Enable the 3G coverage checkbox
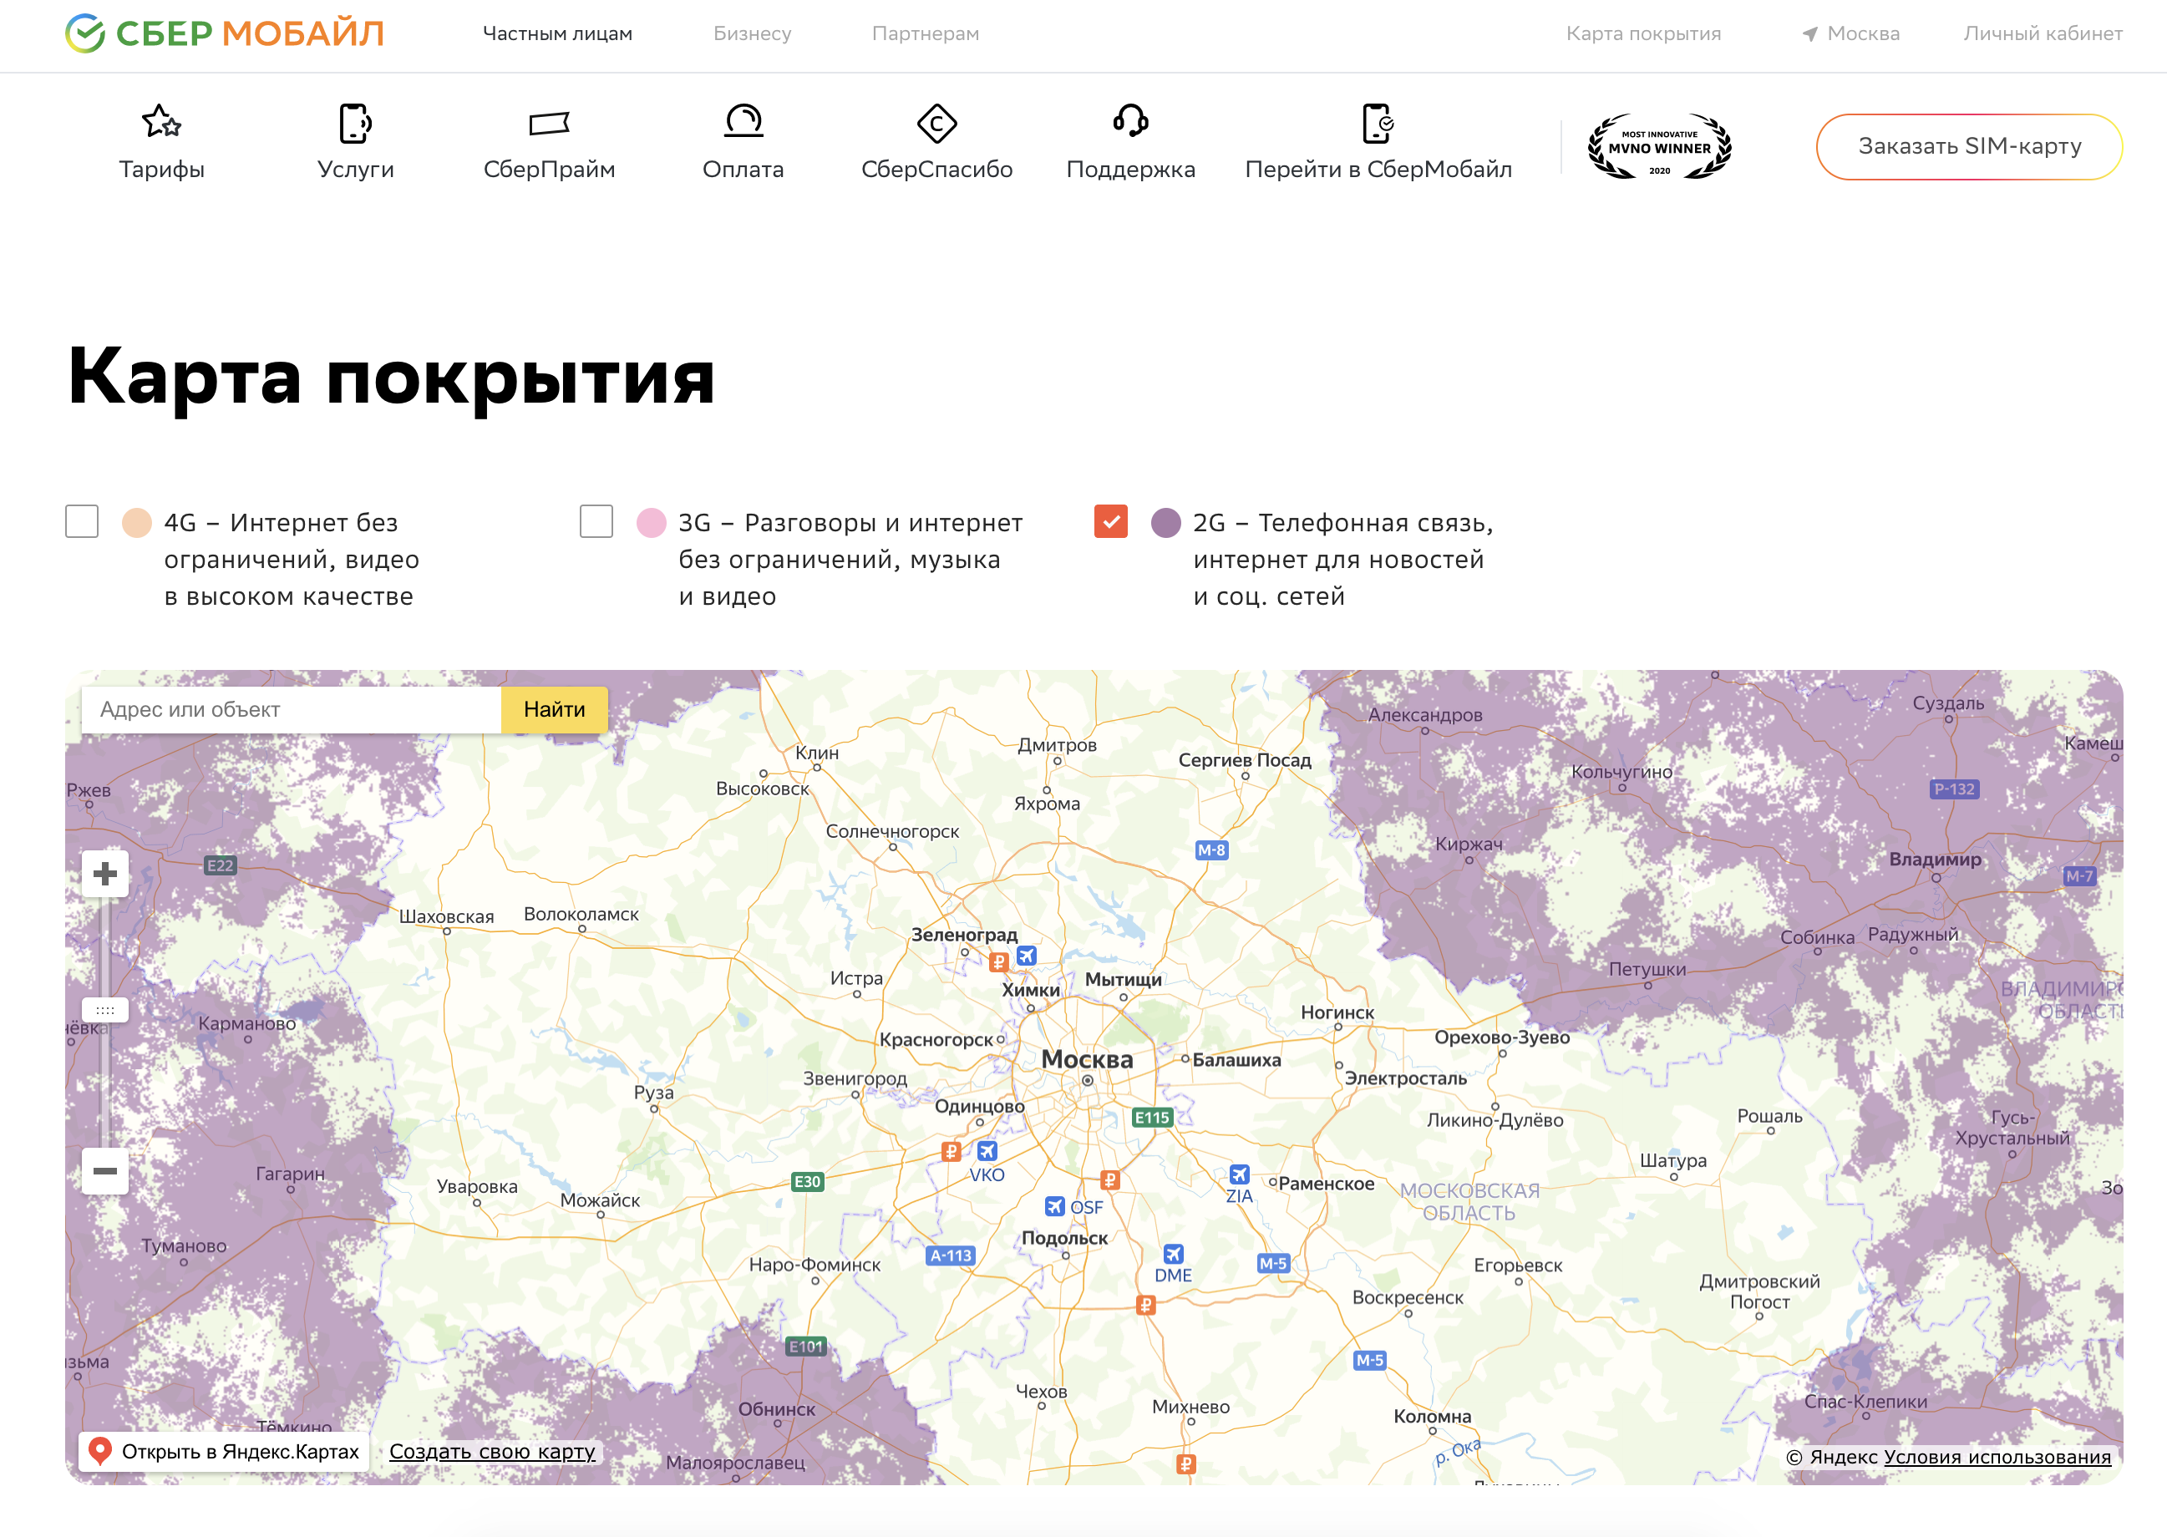The height and width of the screenshot is (1537, 2167). click(x=596, y=521)
